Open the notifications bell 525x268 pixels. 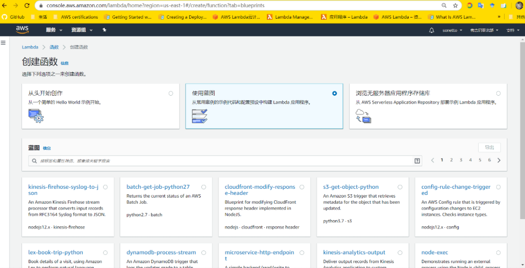(x=432, y=30)
